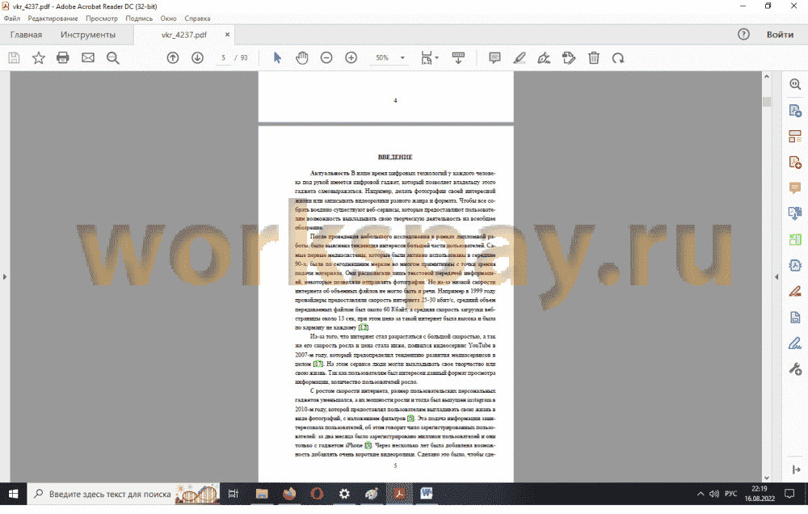This screenshot has height=514, width=808.
Task: Select the vkr_4237.pdf document tab
Action: pyautogui.click(x=184, y=35)
